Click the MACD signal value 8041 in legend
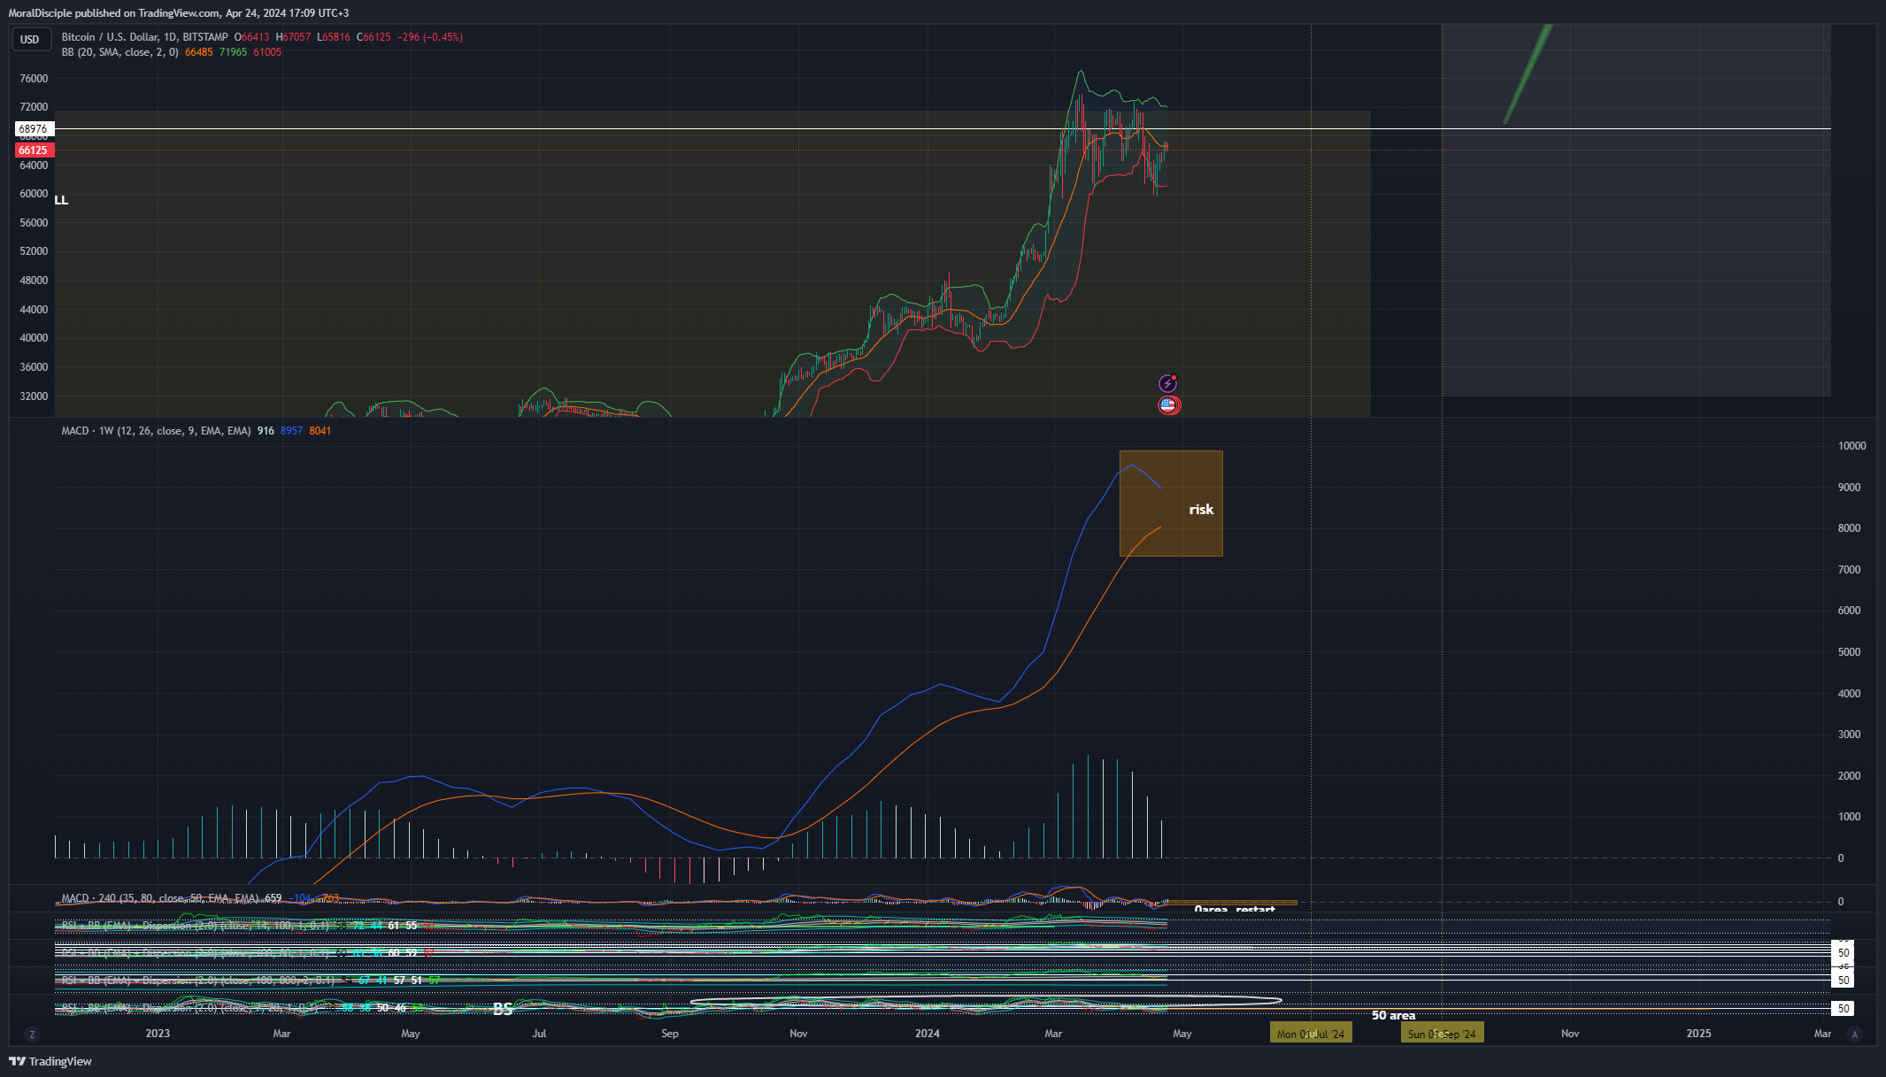This screenshot has width=1886, height=1077. coord(320,431)
